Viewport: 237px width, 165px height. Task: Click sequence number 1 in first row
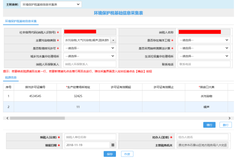pyautogui.click(x=9, y=96)
